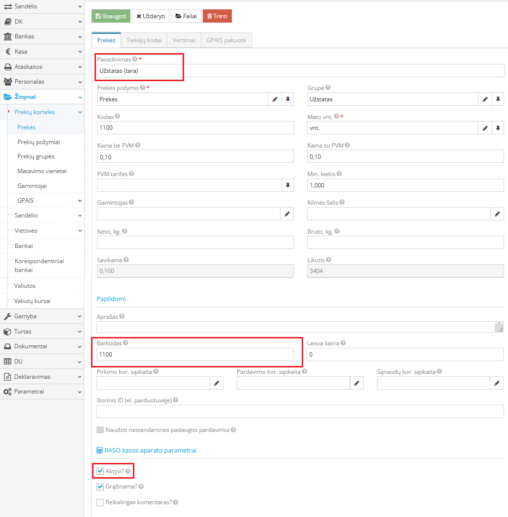The height and width of the screenshot is (517, 508).
Task: Enable Reikalingas komentaras? checkbox
Action: [x=100, y=502]
